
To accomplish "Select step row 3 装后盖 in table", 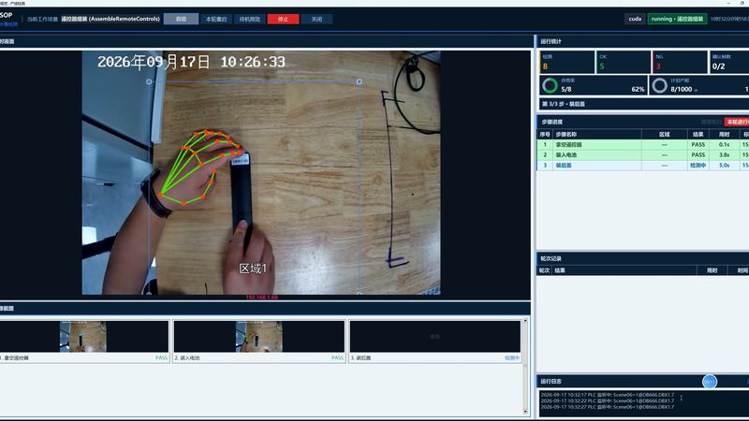I will click(643, 166).
